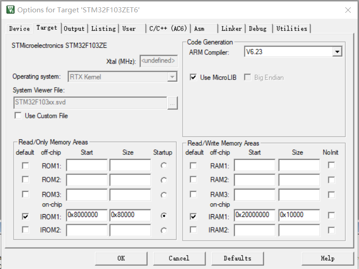Check the RAM1 default checkbox
359x269 pixels.
[193, 165]
